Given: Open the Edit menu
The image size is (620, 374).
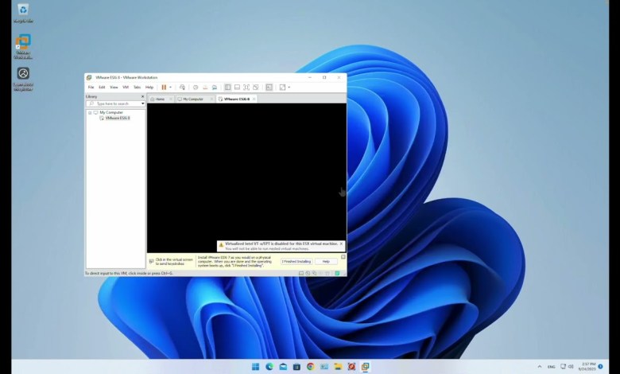Looking at the screenshot, I should (102, 87).
